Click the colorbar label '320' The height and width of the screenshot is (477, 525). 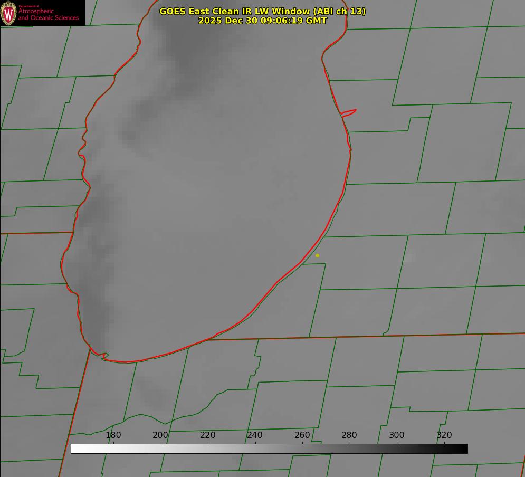click(444, 435)
